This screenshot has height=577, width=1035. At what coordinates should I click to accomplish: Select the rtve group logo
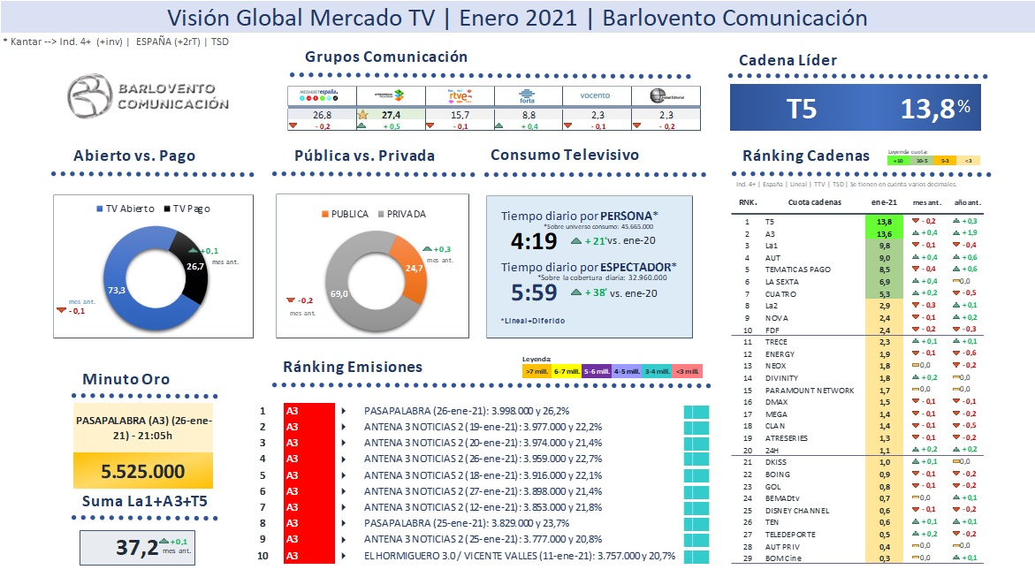[460, 95]
